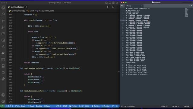
Task: Open Live Share icon in activity bar
Action: pyautogui.click(x=3, y=79)
